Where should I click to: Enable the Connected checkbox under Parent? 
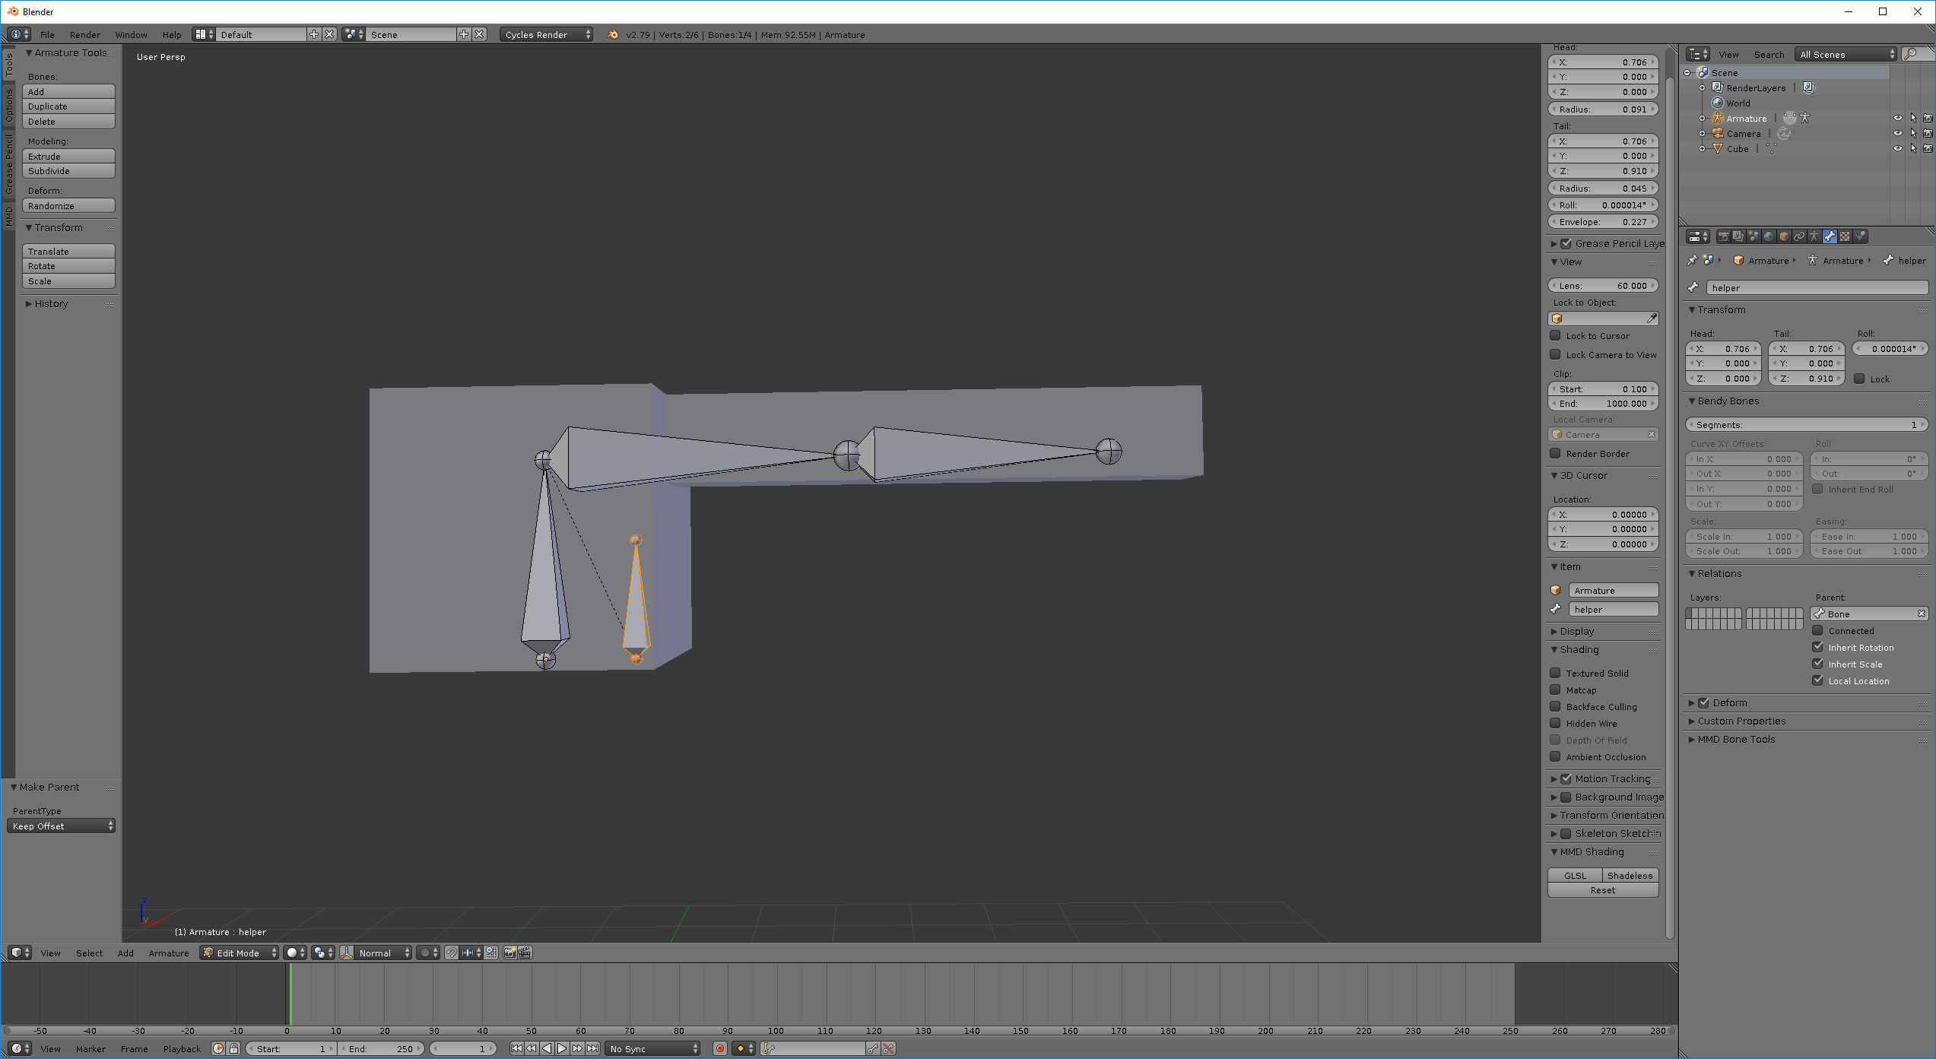point(1818,630)
